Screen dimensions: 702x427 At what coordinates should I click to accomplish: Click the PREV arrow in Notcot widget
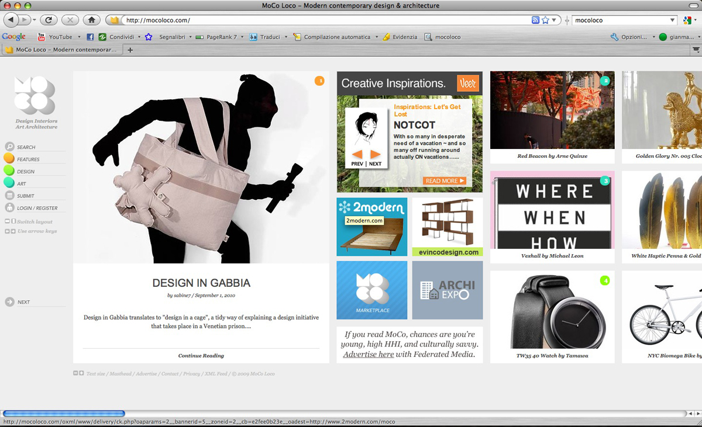(x=357, y=155)
